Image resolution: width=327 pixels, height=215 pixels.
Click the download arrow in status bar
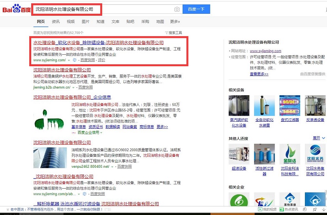(x=323, y=209)
